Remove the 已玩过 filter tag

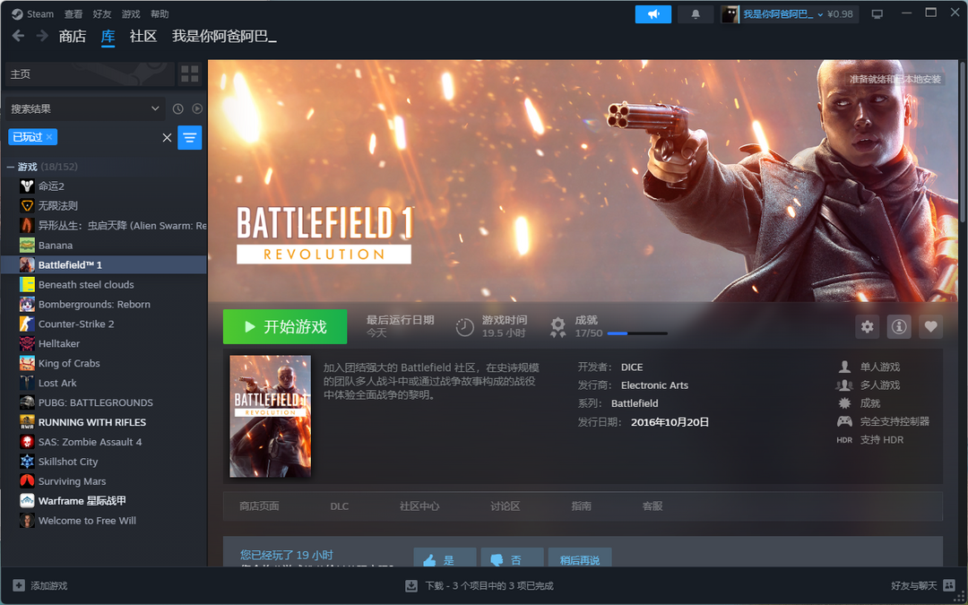pos(49,136)
